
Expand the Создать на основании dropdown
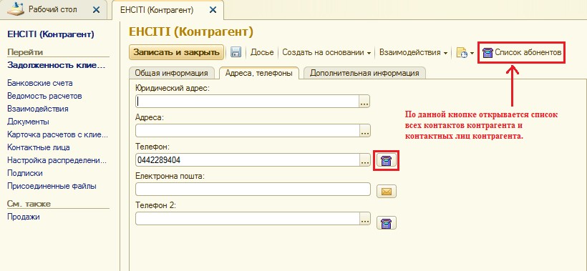tap(326, 52)
